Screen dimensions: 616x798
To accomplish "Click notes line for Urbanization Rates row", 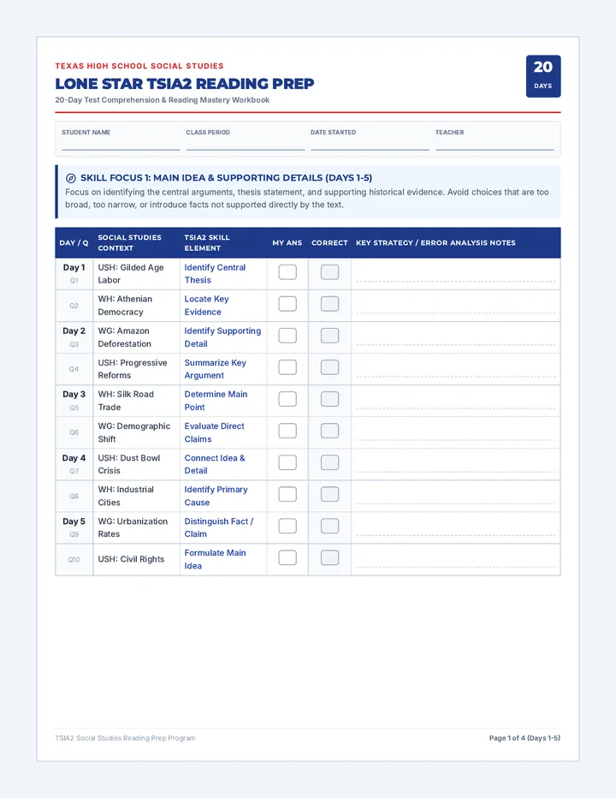I will point(456,528).
